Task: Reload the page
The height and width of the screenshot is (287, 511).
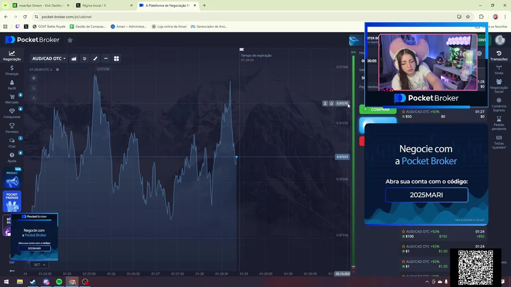Action: click(x=25, y=17)
